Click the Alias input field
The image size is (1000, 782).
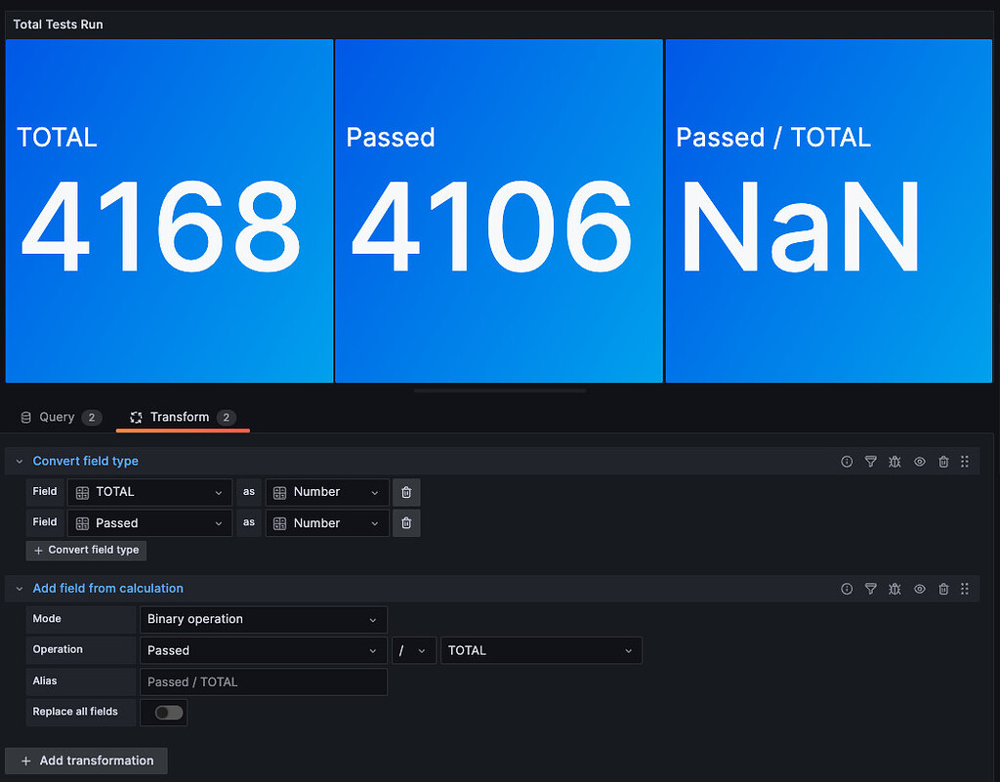[263, 681]
